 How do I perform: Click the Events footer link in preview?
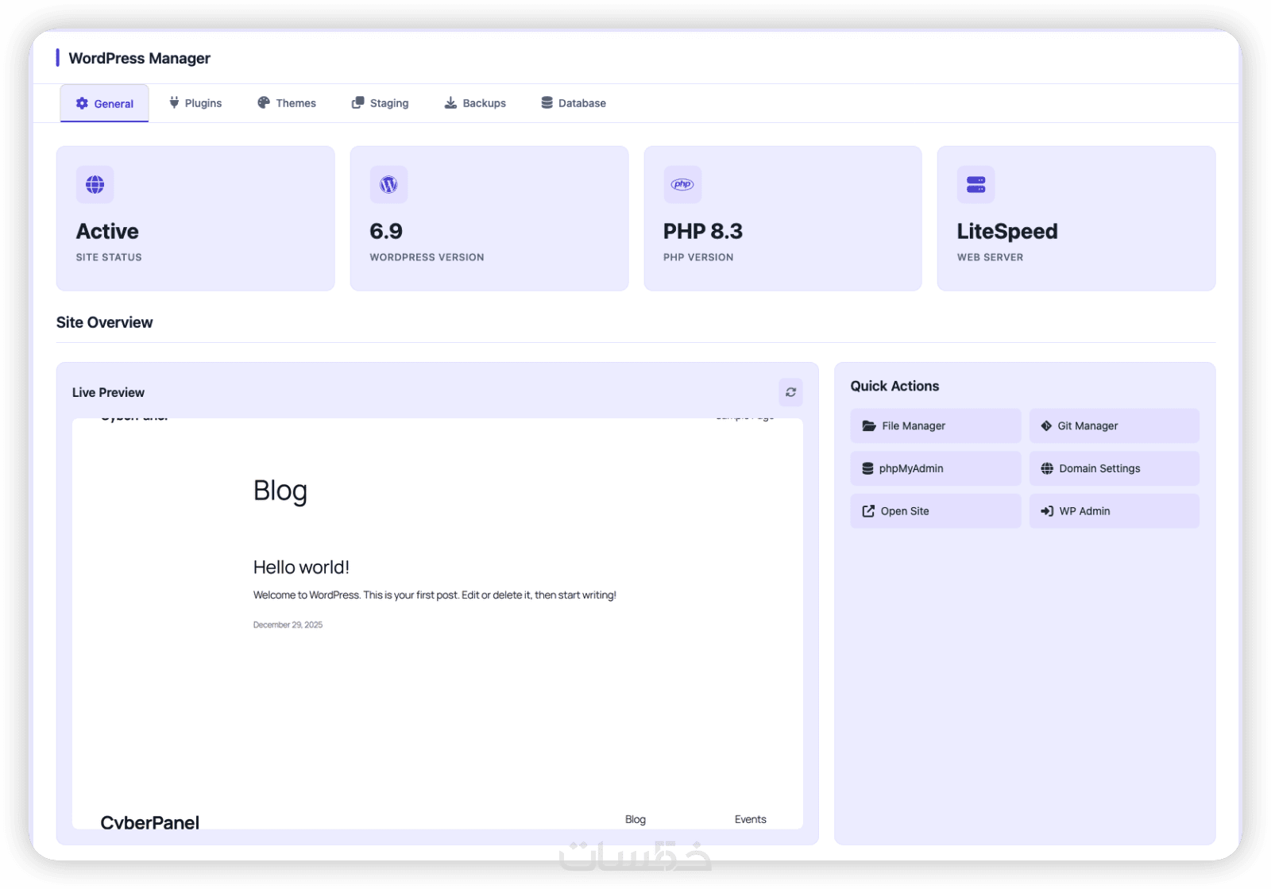click(x=751, y=819)
